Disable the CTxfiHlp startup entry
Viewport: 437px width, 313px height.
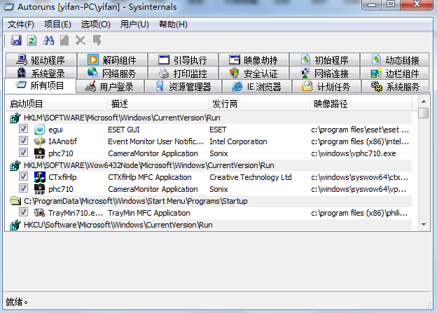pyautogui.click(x=23, y=176)
